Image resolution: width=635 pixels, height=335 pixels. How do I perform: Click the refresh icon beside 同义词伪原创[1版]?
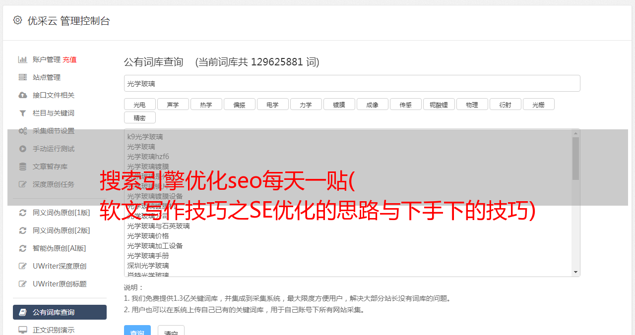(23, 213)
